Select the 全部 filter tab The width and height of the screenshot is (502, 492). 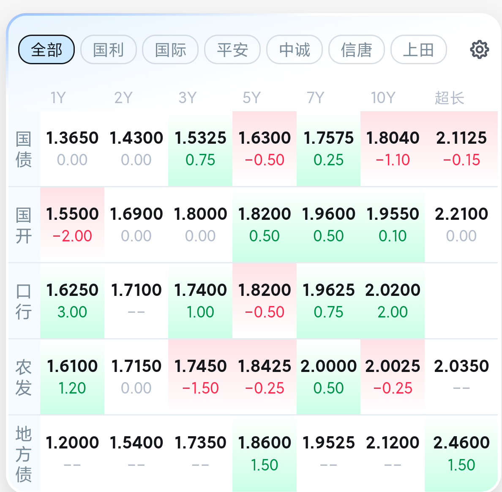tap(46, 49)
